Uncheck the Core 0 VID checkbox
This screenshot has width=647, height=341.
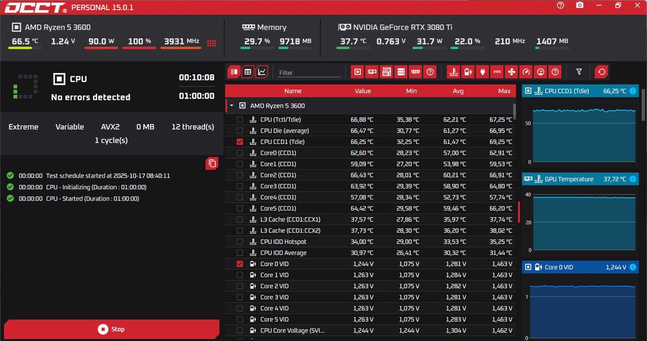pyautogui.click(x=240, y=264)
